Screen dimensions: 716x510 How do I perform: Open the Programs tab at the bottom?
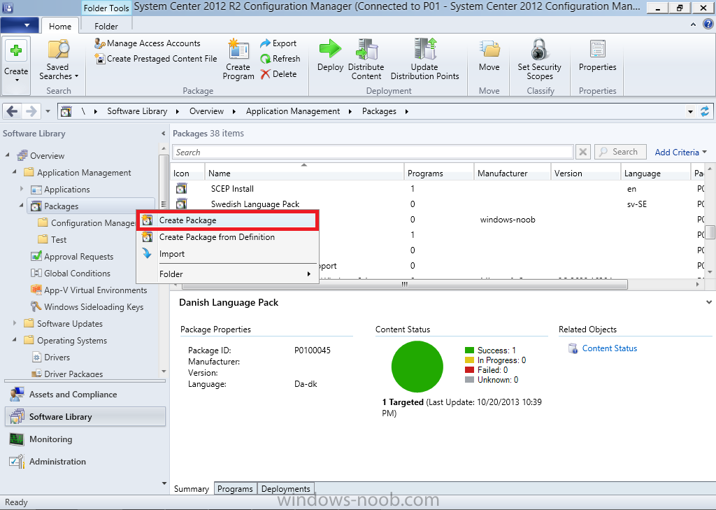pyautogui.click(x=235, y=488)
